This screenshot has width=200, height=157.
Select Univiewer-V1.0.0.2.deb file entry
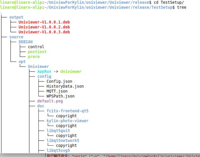click(44, 27)
